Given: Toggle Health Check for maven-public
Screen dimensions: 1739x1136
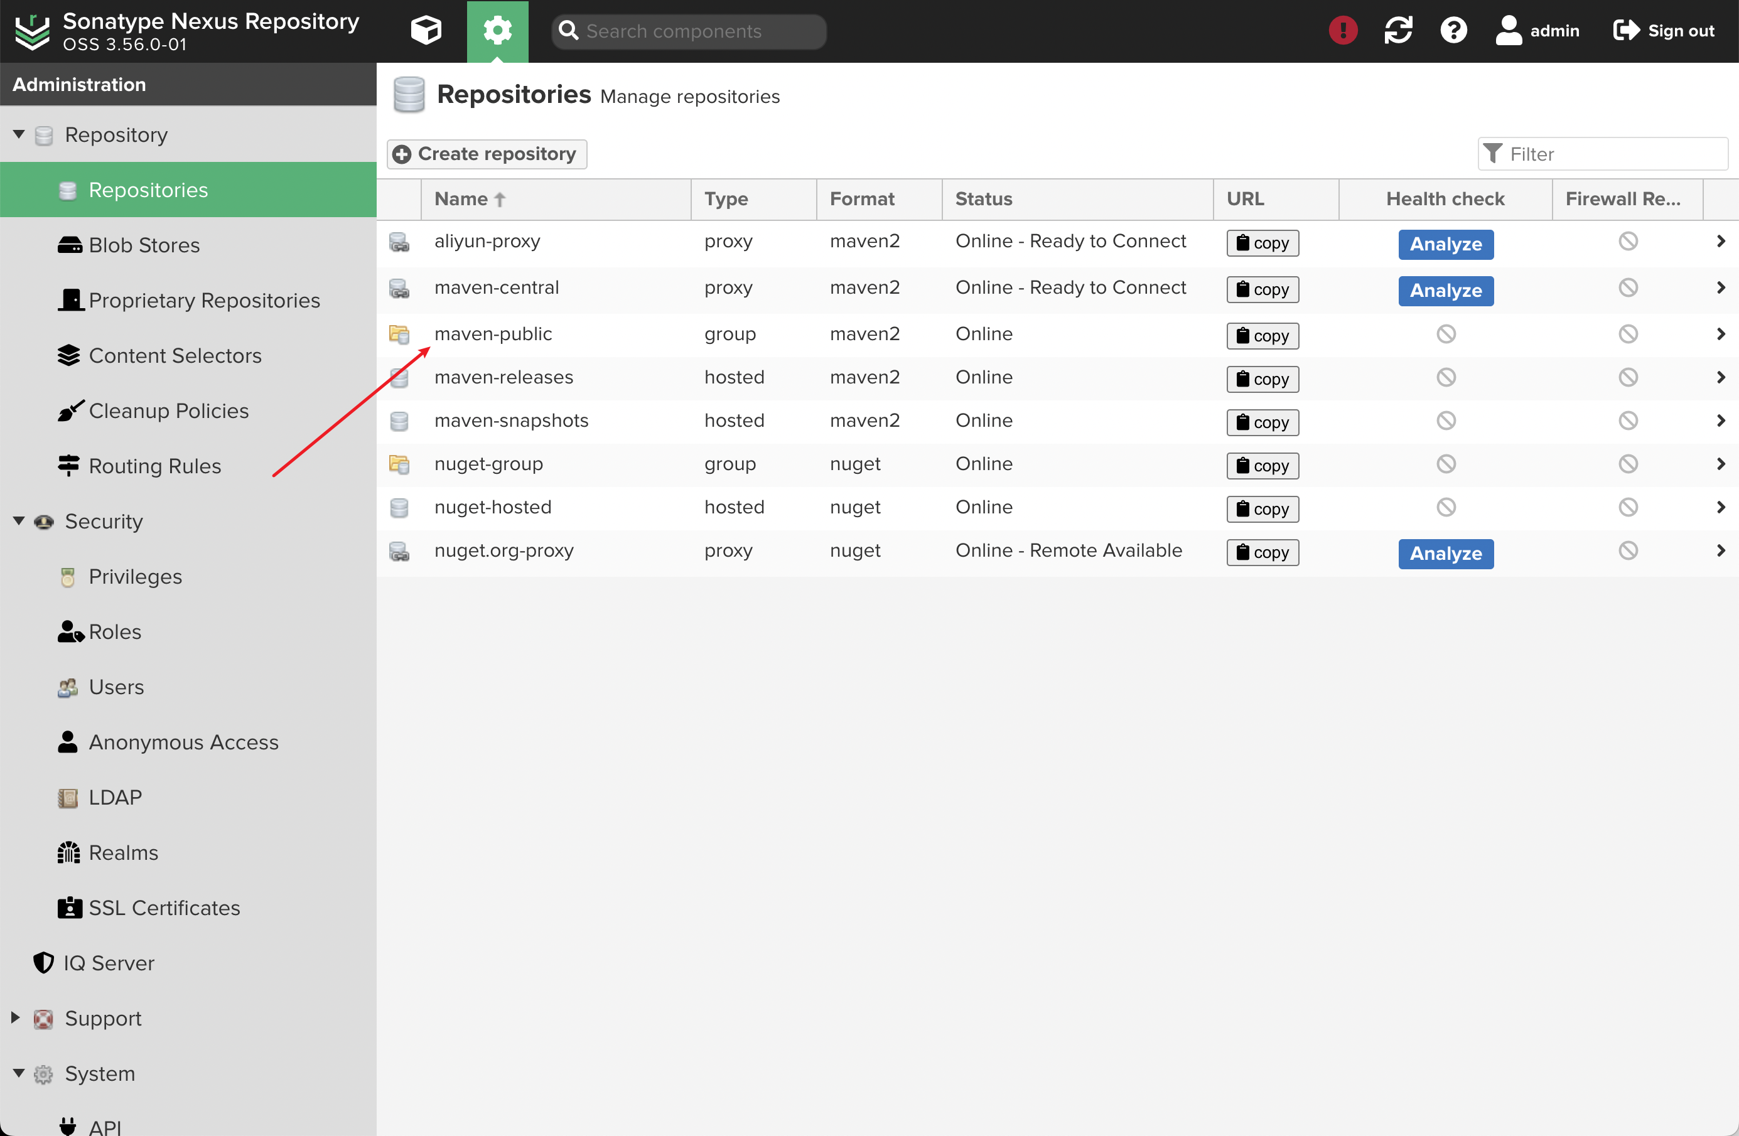Looking at the screenshot, I should [x=1445, y=333].
